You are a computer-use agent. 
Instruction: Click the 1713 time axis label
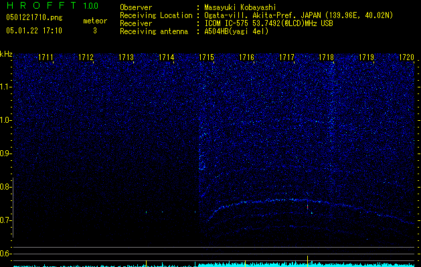tap(127, 57)
